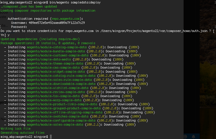
Task: Click magento/module-theme-sample-data package name
Action: [55, 63]
